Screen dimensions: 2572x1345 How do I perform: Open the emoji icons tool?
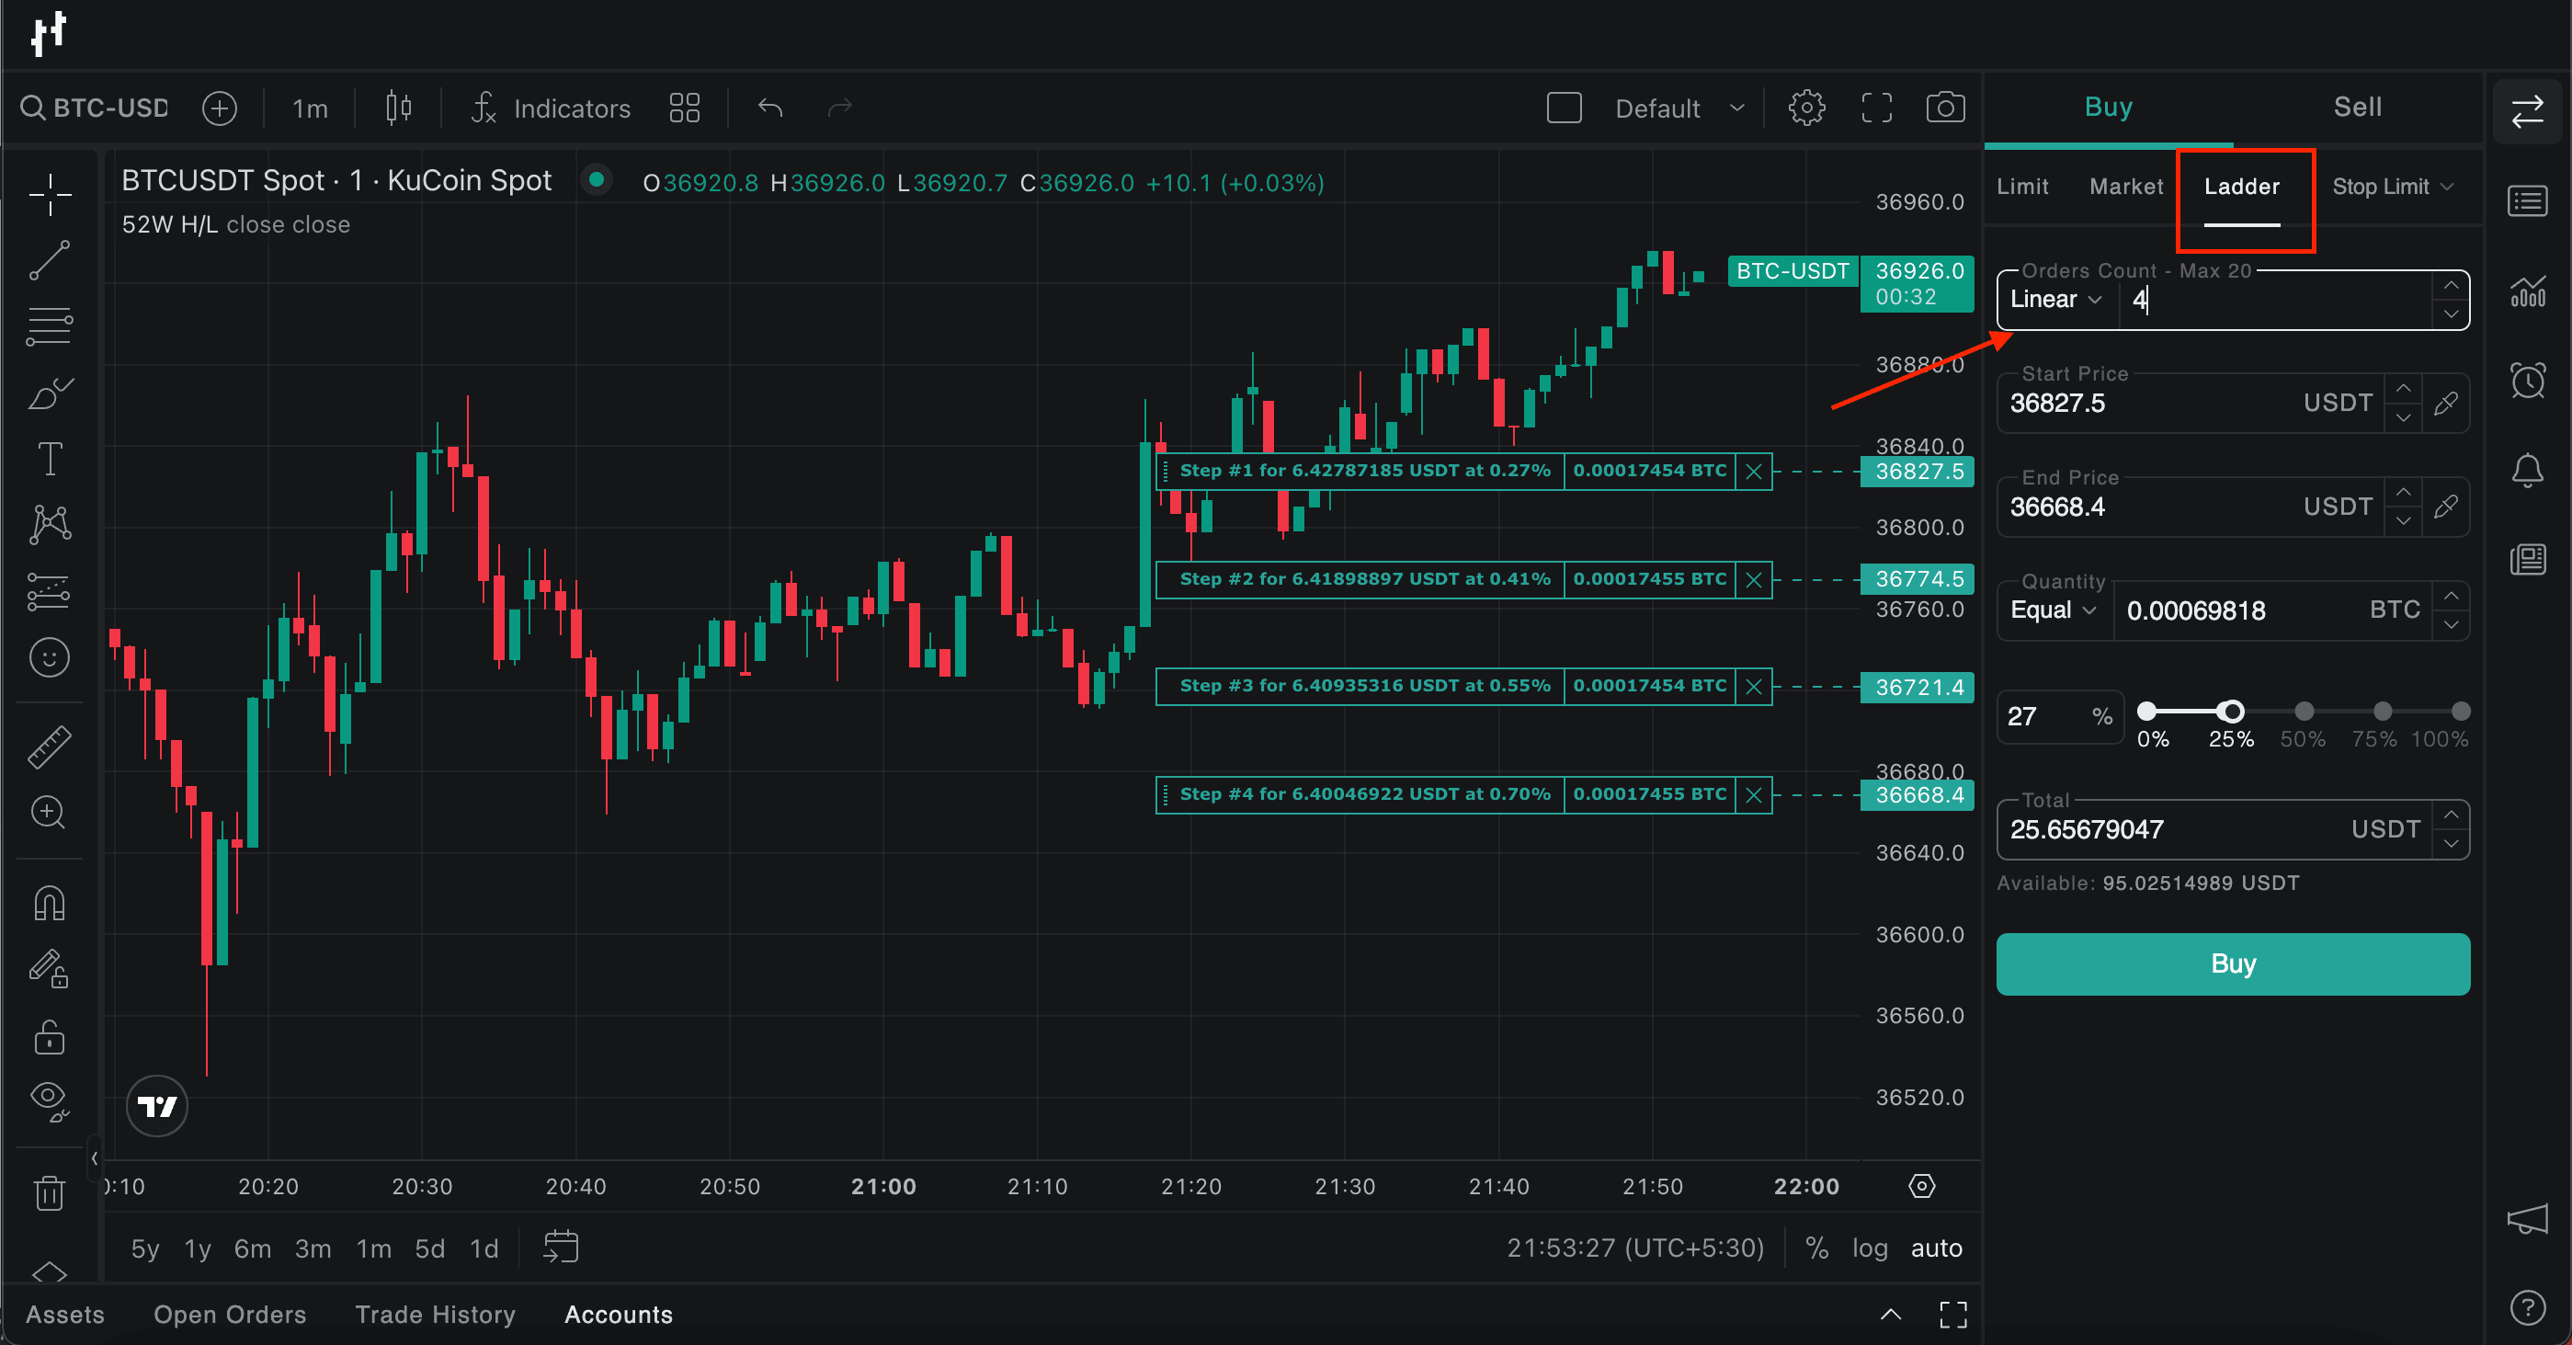[49, 657]
